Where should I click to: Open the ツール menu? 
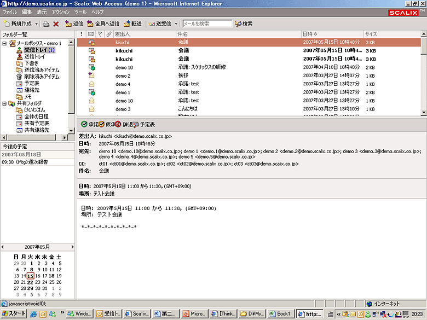(x=80, y=11)
